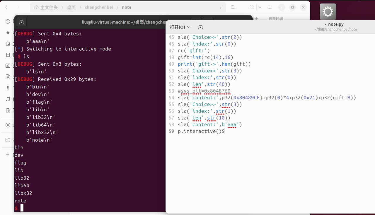Open Videos in Files sidebar
375x215 pixels.
(8, 55)
